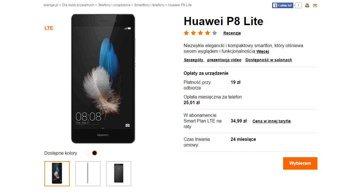Click the email envelope icon
The width and height of the screenshot is (359, 195).
315,5
